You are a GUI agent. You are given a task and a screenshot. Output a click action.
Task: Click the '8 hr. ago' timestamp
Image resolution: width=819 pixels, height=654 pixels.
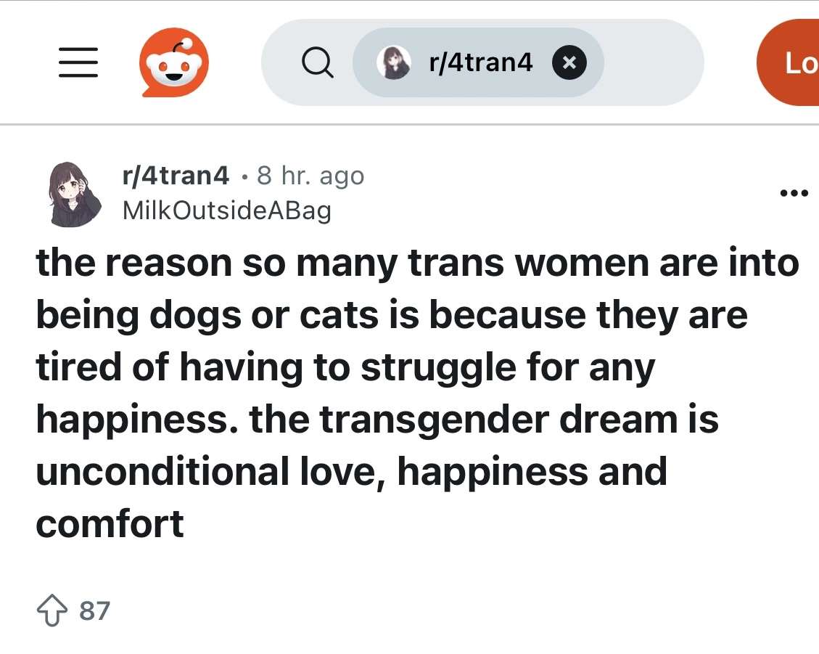click(x=310, y=176)
